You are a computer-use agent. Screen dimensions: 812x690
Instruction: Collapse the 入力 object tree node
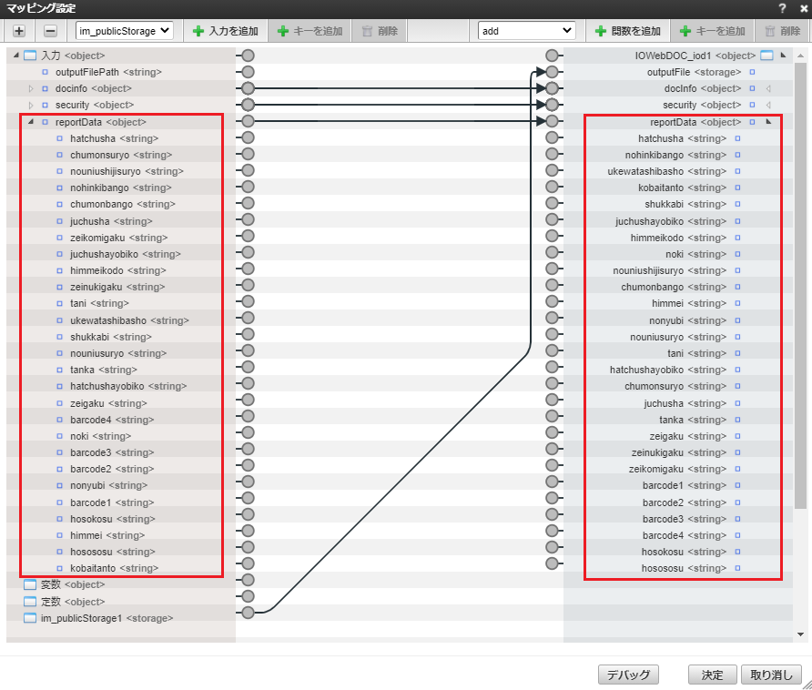pyautogui.click(x=16, y=55)
